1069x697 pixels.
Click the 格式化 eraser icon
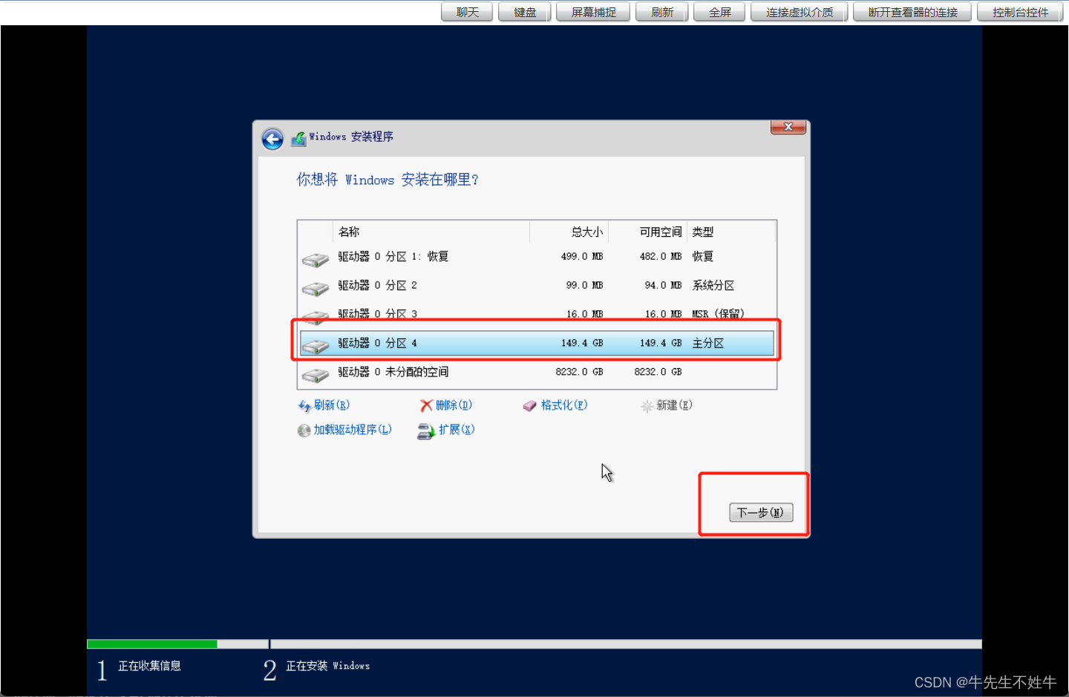(529, 406)
